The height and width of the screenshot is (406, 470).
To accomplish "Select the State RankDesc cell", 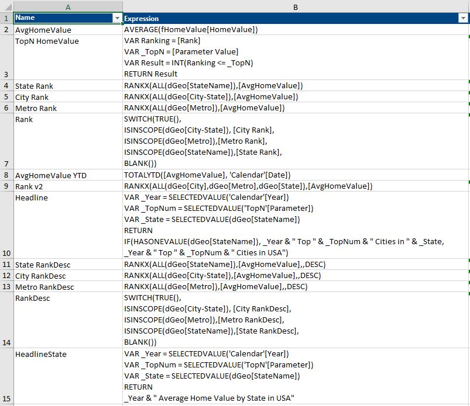I will click(x=67, y=265).
